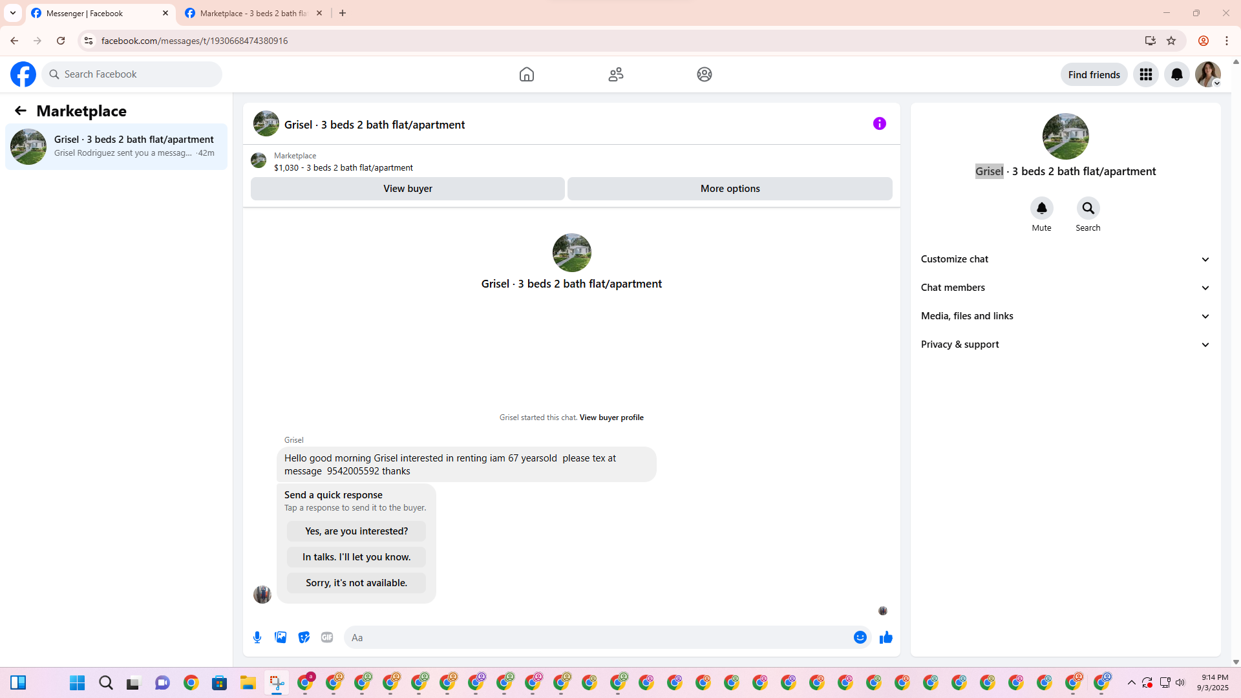
Task: Send quick response "Sorry, it's not available."
Action: pos(357,583)
